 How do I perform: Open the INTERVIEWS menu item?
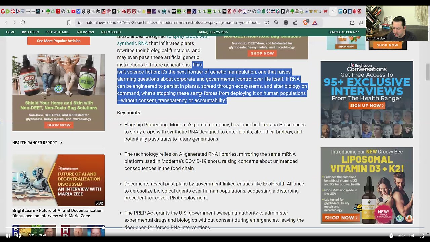(85, 32)
